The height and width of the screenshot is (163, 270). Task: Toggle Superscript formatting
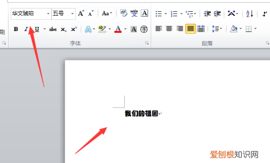tap(74, 29)
